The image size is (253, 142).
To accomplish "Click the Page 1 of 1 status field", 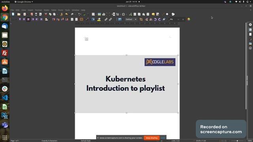I will (x=15, y=141).
